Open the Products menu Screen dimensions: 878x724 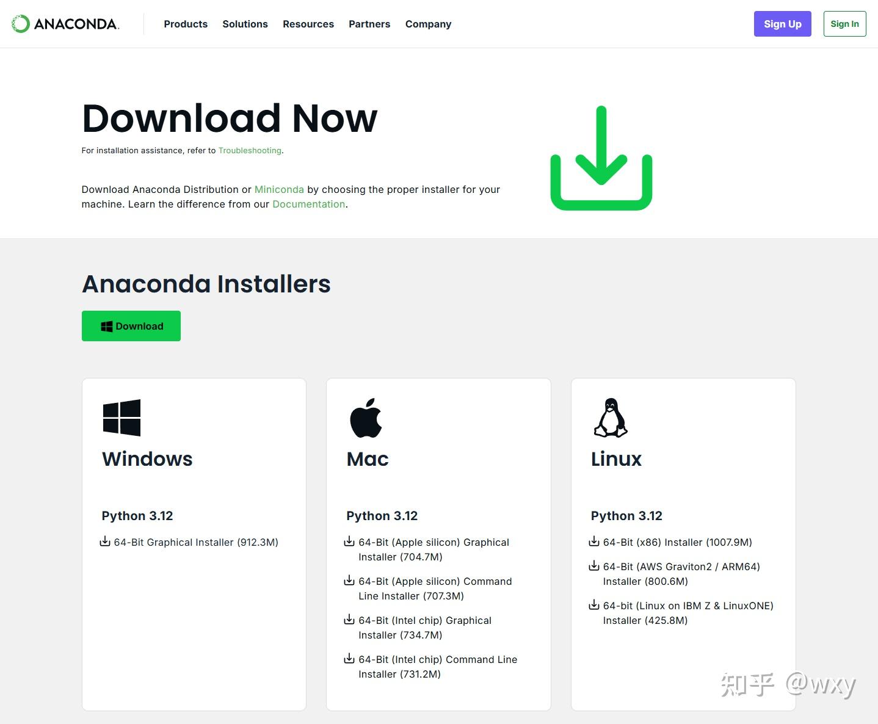[186, 24]
